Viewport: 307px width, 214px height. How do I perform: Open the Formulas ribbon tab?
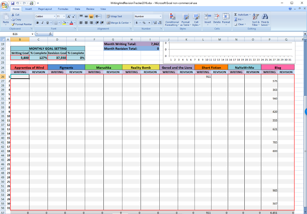point(63,9)
